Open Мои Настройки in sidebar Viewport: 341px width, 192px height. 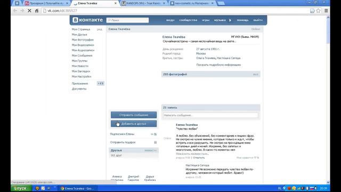(x=82, y=76)
